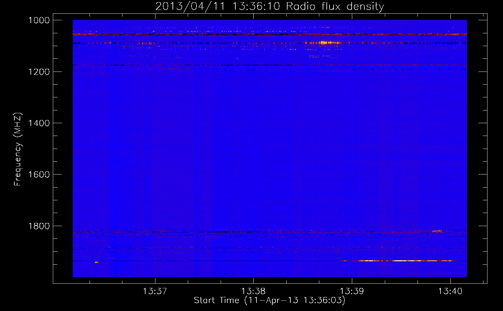The image size is (503, 311).
Task: Click the small orange blob near 1820 MHz
Action: pyautogui.click(x=437, y=231)
